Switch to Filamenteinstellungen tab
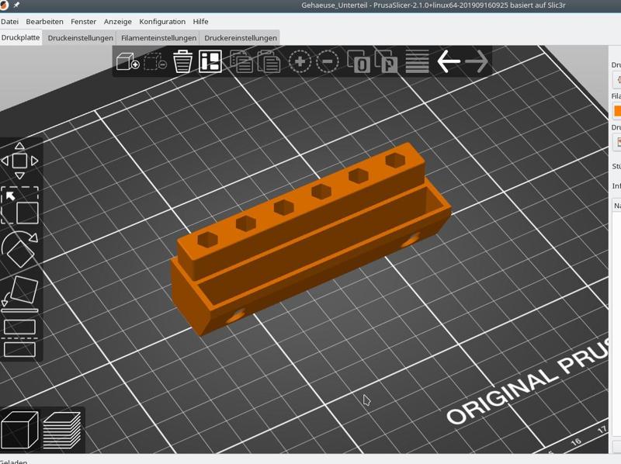 coord(158,38)
